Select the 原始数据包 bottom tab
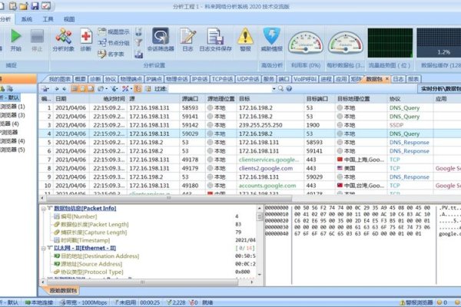 tap(63, 290)
